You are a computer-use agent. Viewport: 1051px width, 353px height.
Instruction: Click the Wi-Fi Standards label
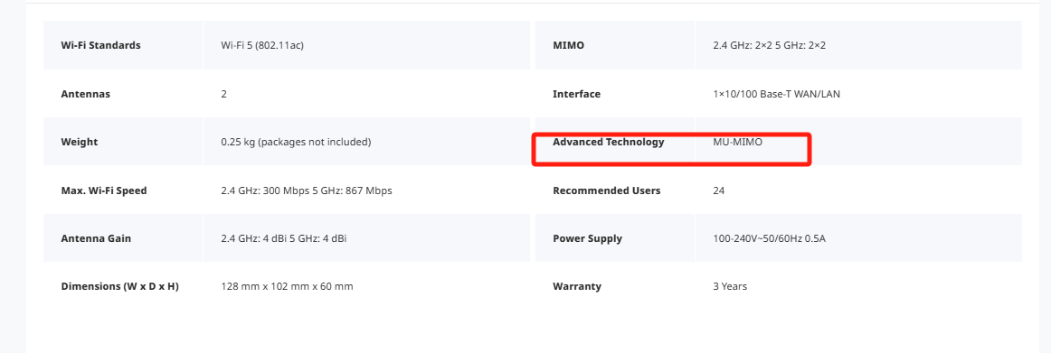point(100,45)
